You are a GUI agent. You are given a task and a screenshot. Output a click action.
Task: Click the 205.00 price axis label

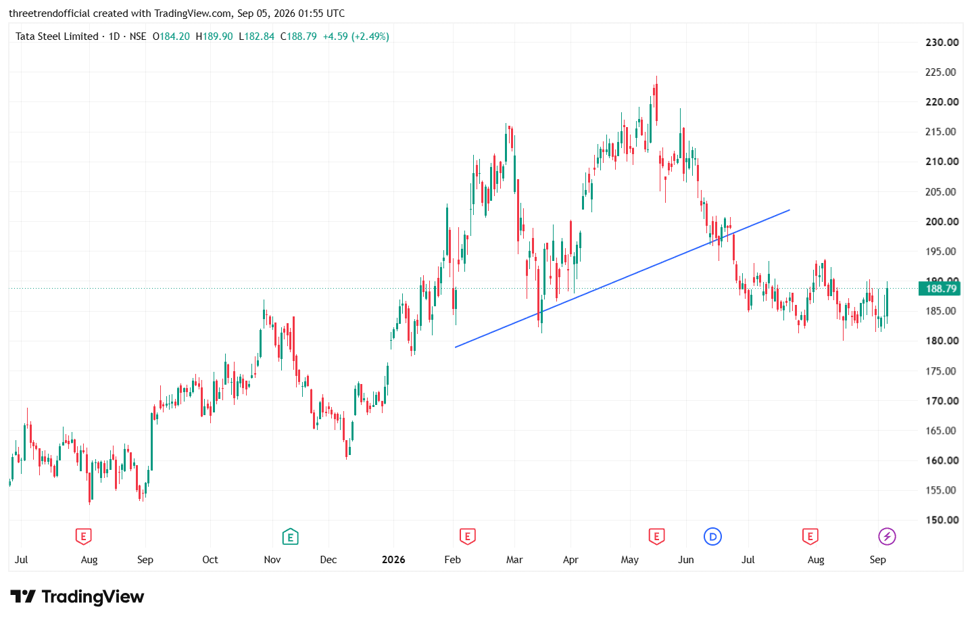click(x=942, y=191)
